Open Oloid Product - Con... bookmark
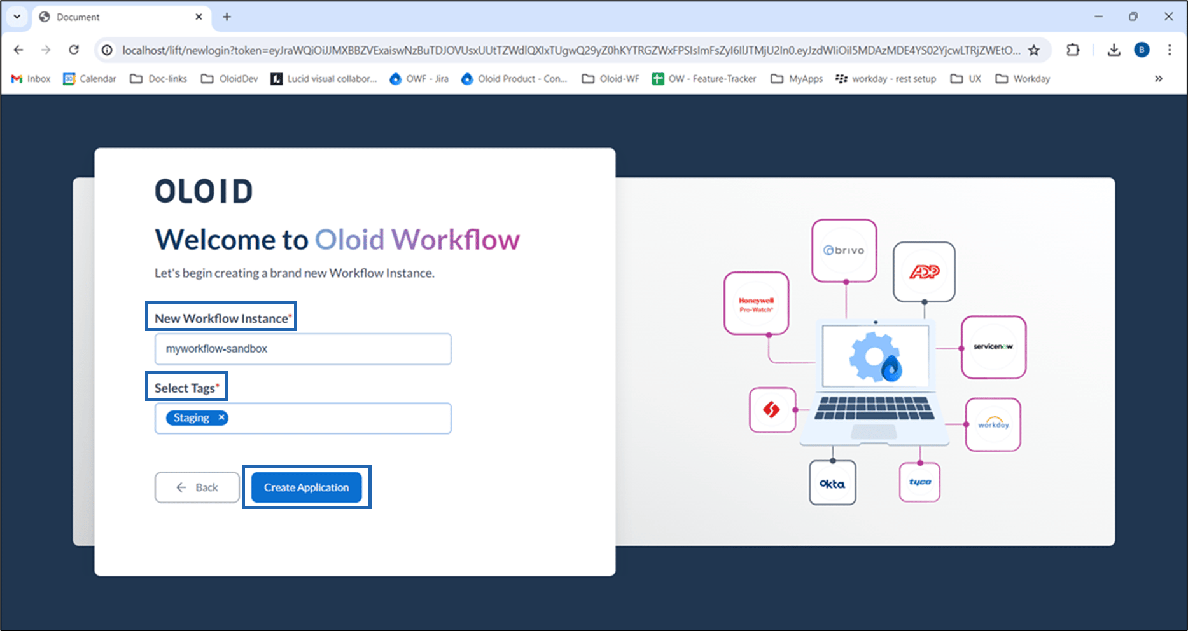 (x=514, y=79)
